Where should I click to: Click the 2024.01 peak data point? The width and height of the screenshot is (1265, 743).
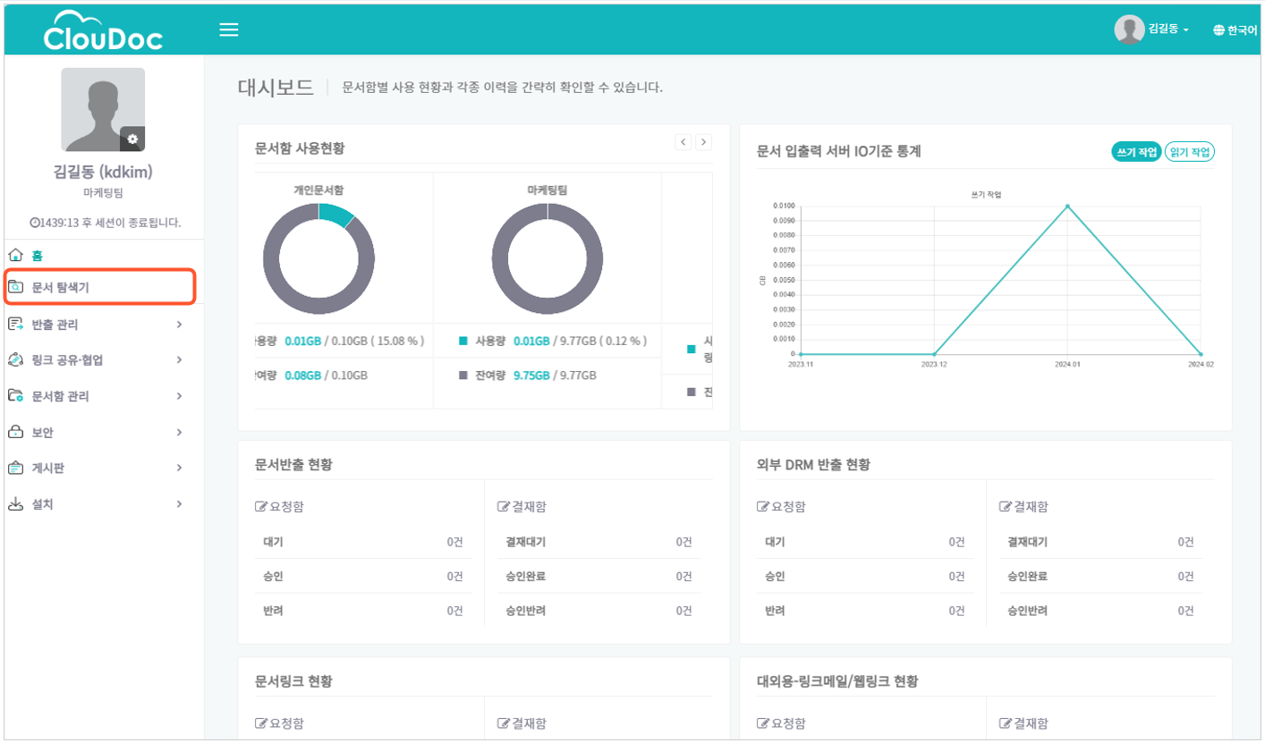point(1067,206)
